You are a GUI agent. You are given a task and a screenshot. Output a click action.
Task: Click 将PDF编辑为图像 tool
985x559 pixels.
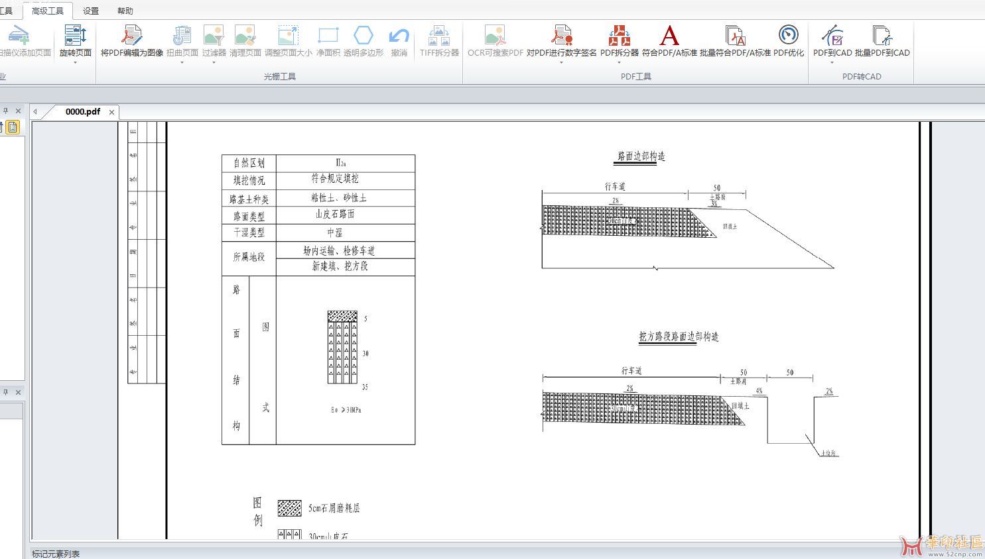132,40
